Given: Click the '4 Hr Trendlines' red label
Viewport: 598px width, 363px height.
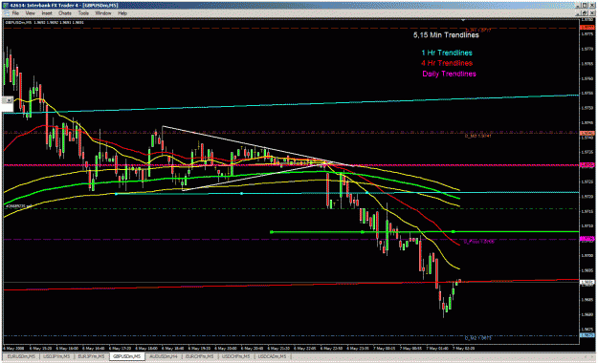Looking at the screenshot, I should pyautogui.click(x=447, y=63).
